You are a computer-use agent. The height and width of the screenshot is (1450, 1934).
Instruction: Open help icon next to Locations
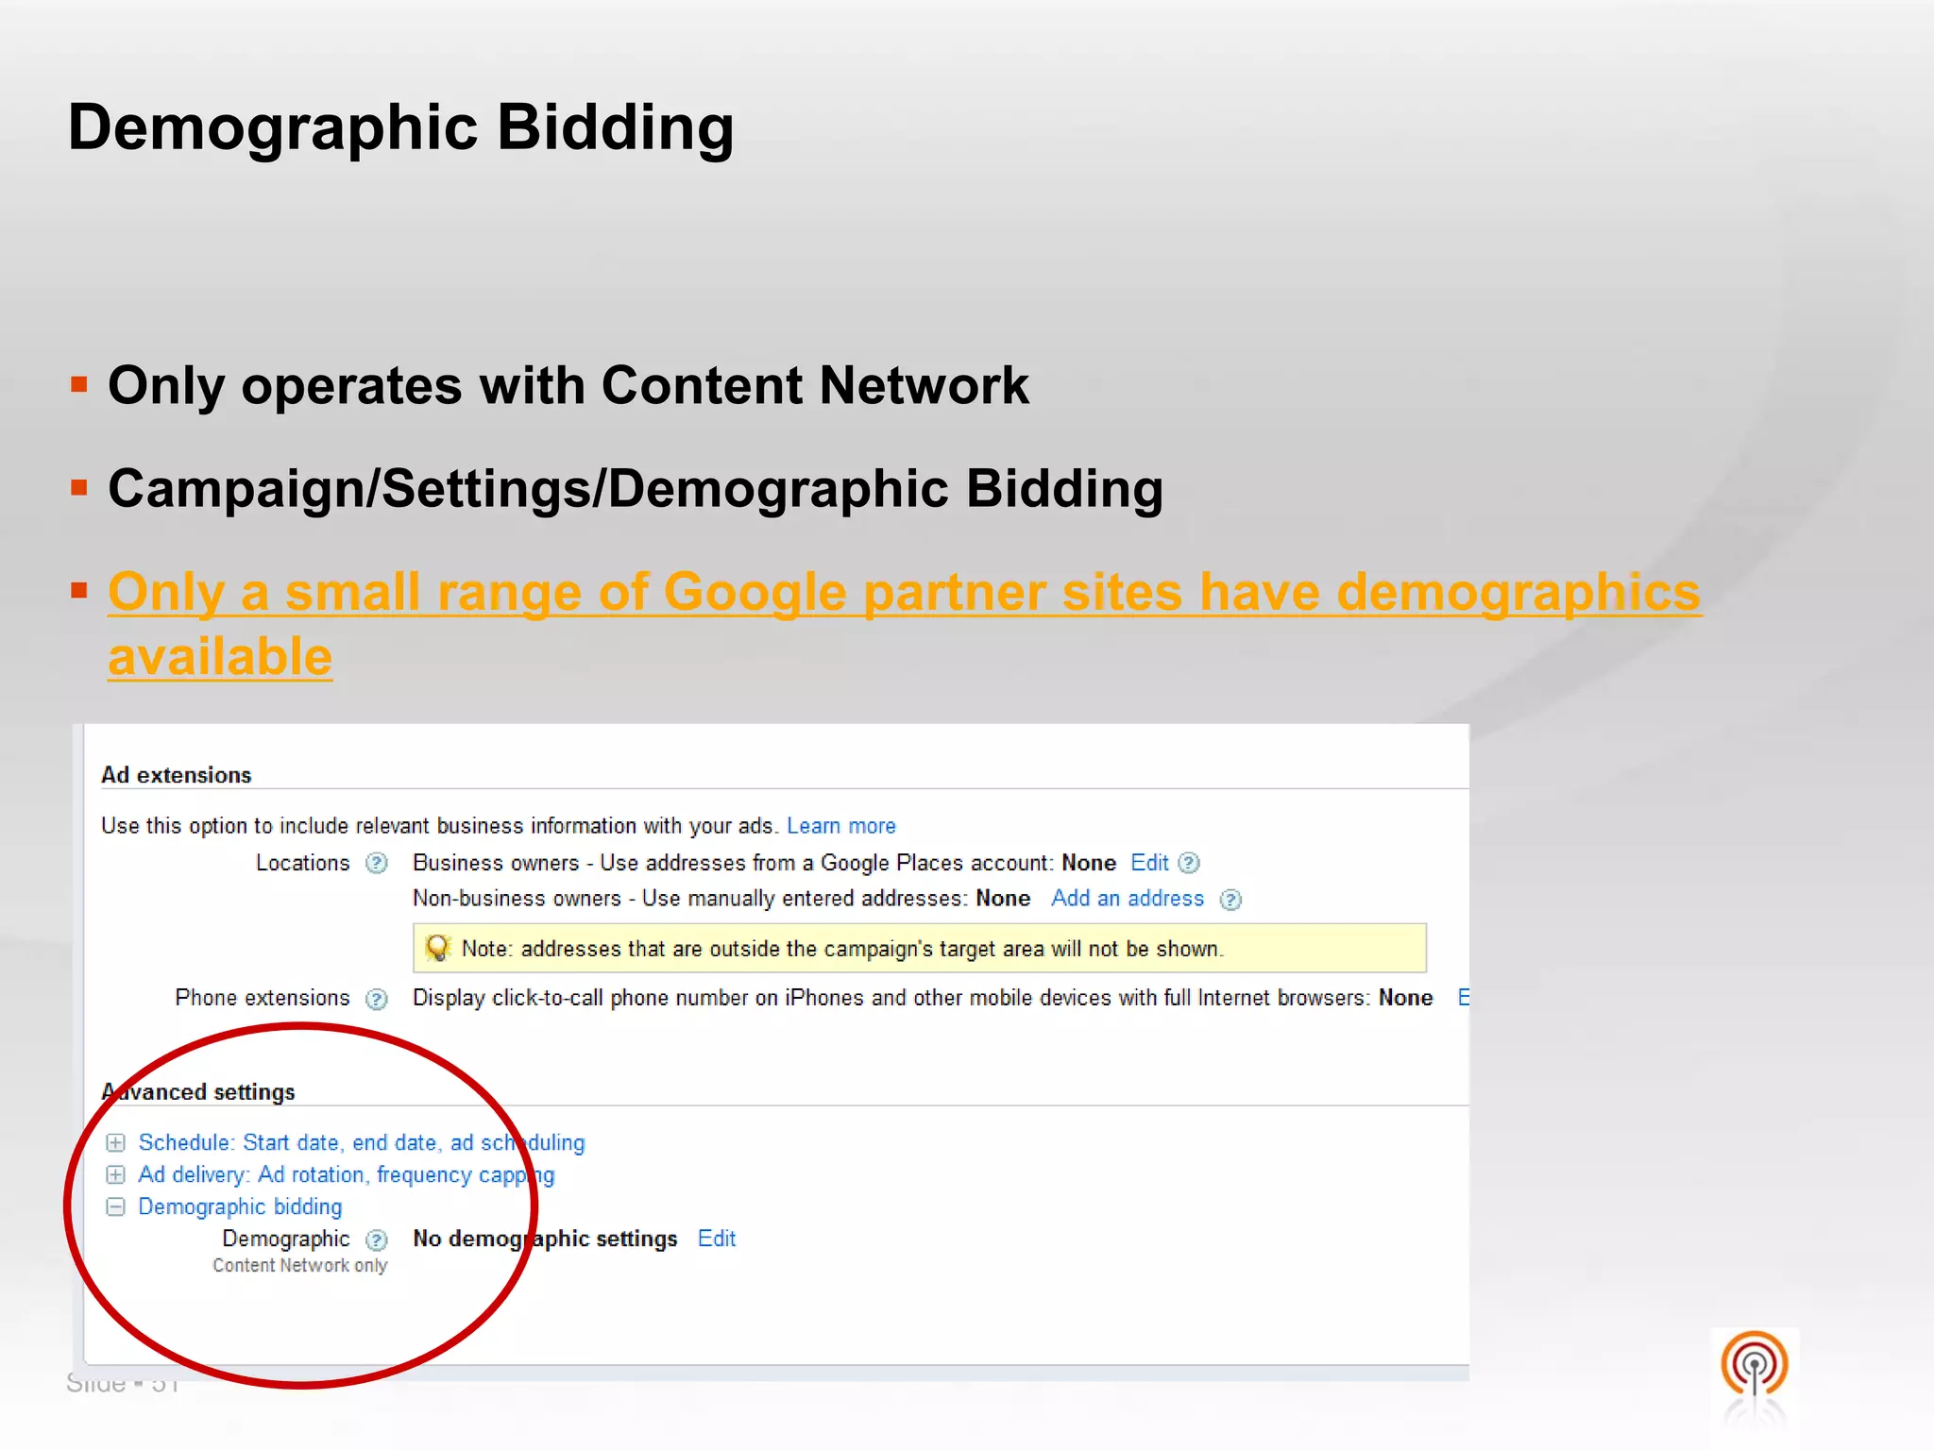(x=377, y=864)
